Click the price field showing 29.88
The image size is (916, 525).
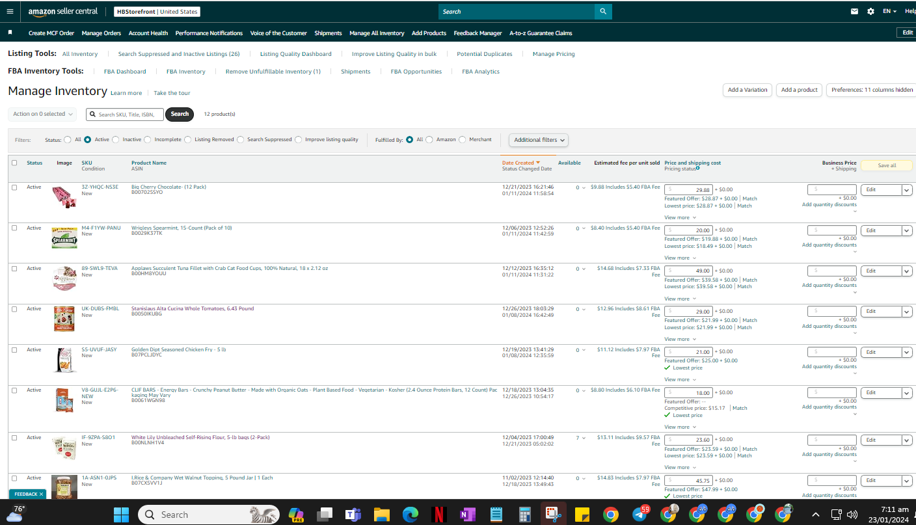click(x=688, y=190)
